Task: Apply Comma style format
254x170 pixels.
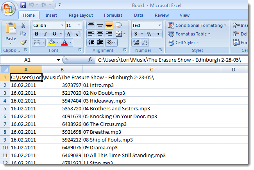Action: [158, 34]
